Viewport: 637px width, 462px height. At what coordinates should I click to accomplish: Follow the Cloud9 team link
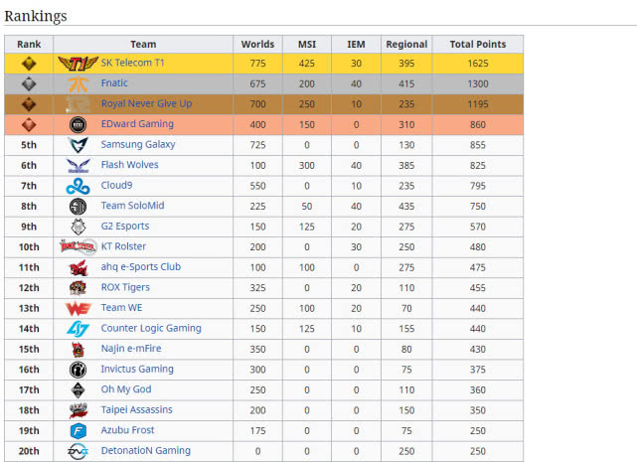(x=116, y=185)
